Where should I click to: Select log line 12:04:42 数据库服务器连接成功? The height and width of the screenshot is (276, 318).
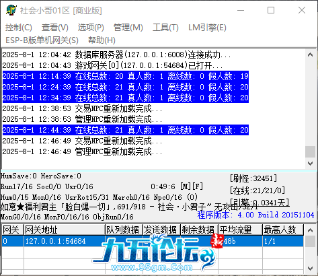(116, 55)
